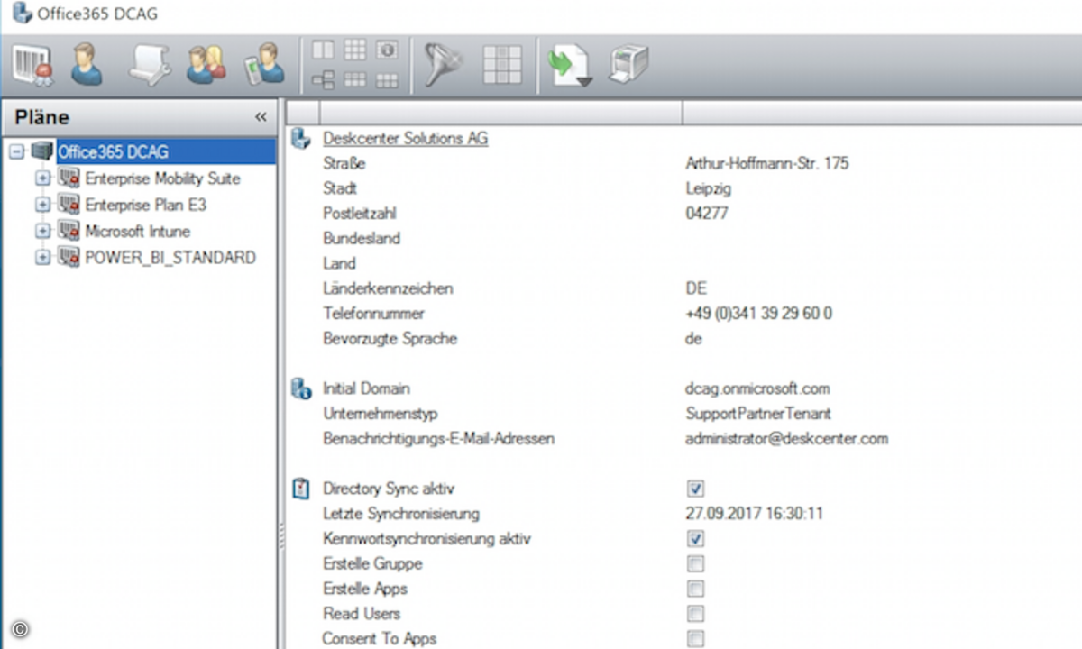Toggle the Directory Sync aktiv checkbox
1082x649 pixels.
695,489
